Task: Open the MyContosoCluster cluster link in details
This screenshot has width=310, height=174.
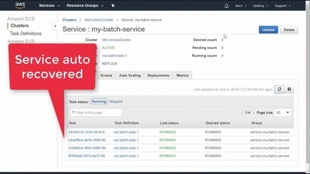Action: [x=116, y=40]
